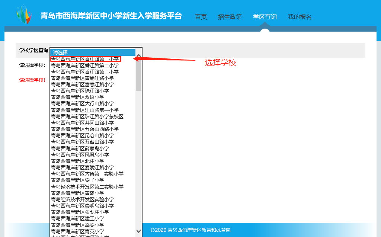Select 青岛西海岸新区嘉陵江路小学 in list

(93, 167)
